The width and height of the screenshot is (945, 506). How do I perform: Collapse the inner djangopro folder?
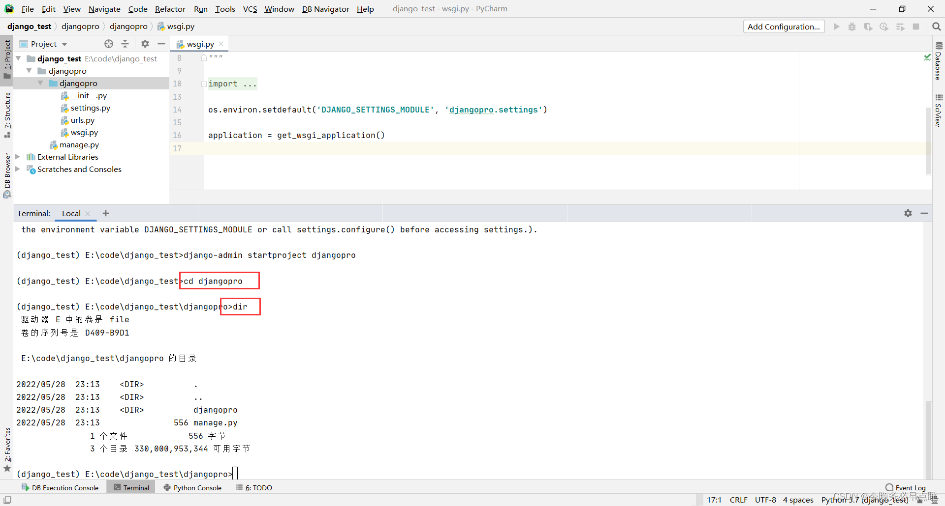click(x=40, y=83)
